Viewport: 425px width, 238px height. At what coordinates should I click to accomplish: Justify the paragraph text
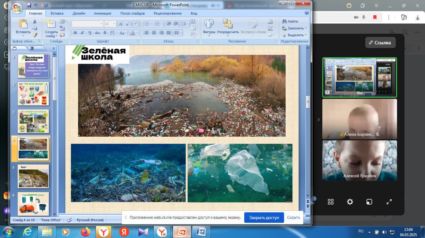tap(169, 33)
